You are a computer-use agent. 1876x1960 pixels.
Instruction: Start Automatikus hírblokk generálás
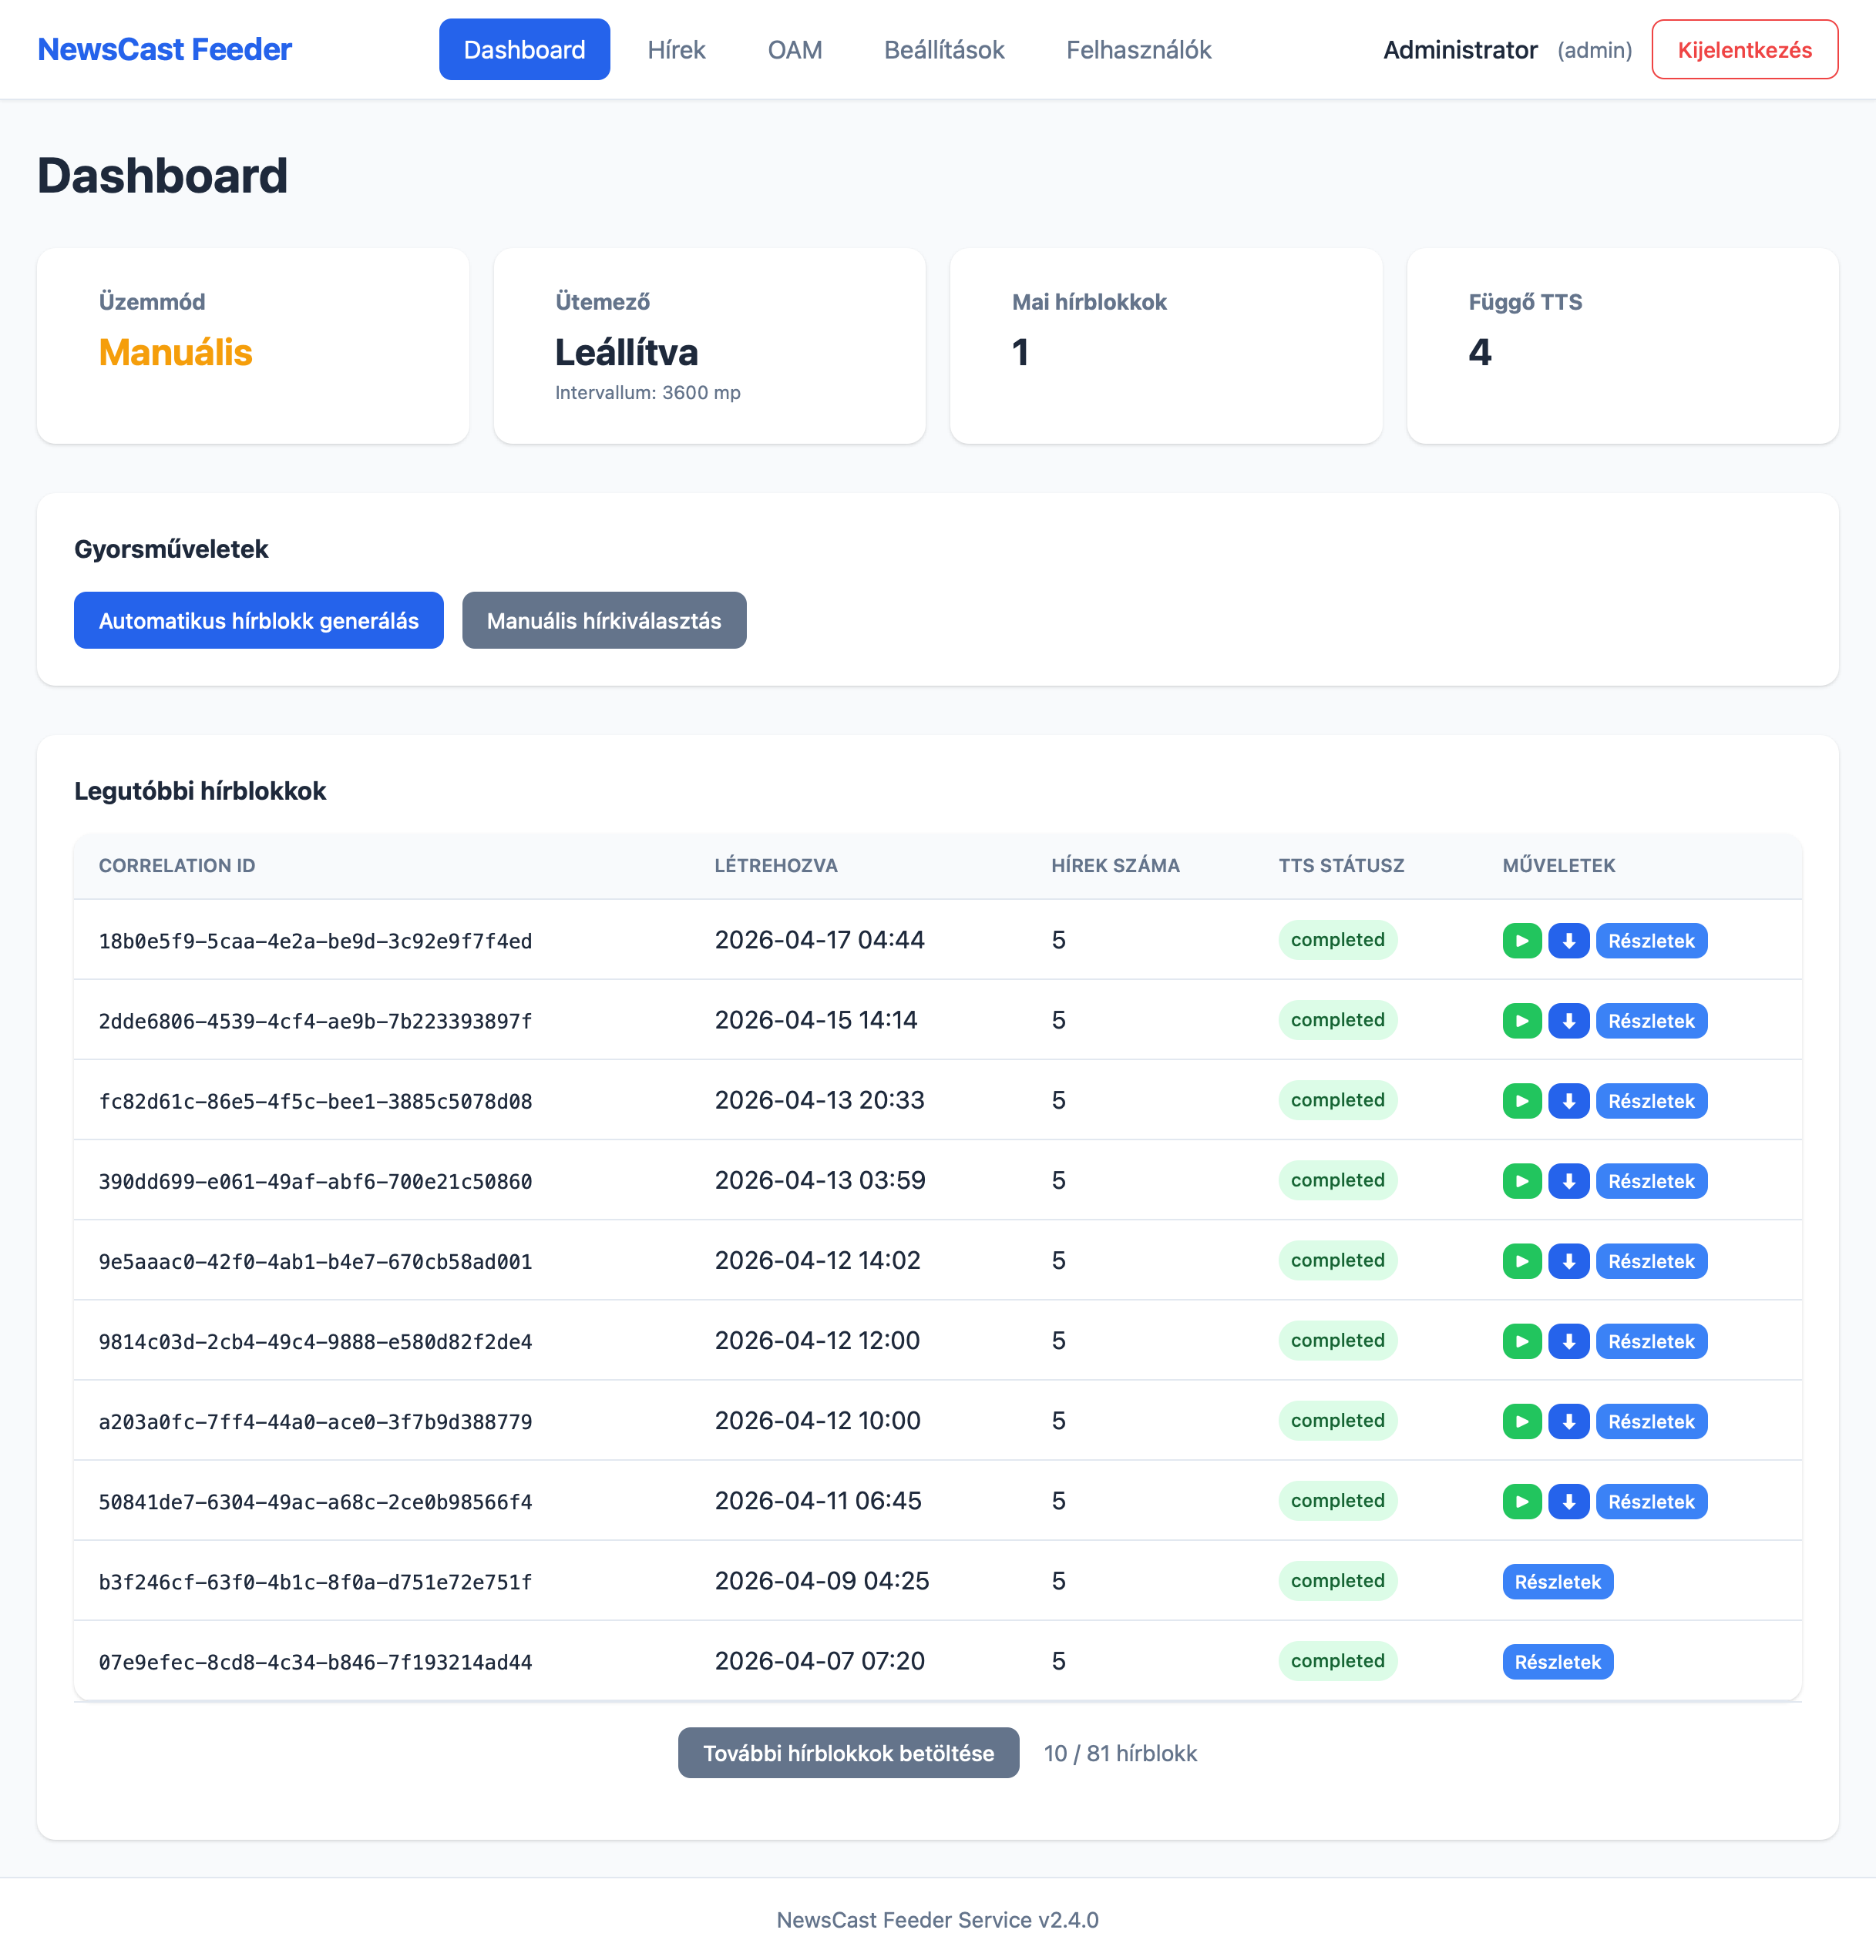point(258,619)
